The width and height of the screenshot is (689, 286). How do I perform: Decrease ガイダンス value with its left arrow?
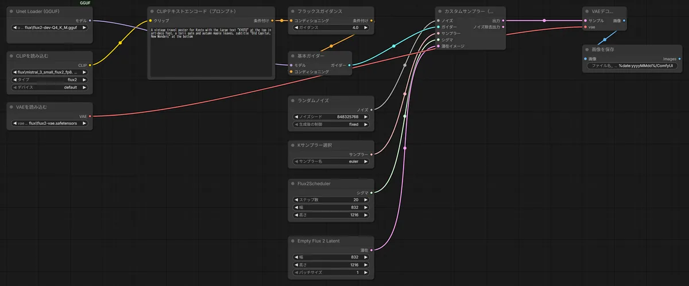pyautogui.click(x=296, y=28)
